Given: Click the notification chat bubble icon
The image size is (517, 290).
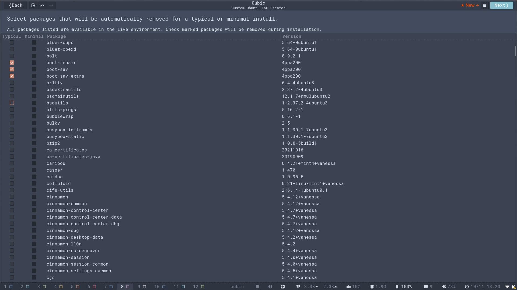Looking at the screenshot, I should pyautogui.click(x=426, y=287).
